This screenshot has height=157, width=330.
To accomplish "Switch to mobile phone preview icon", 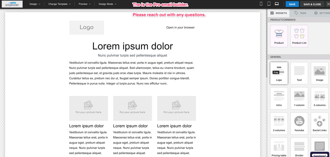I will pos(261,4).
